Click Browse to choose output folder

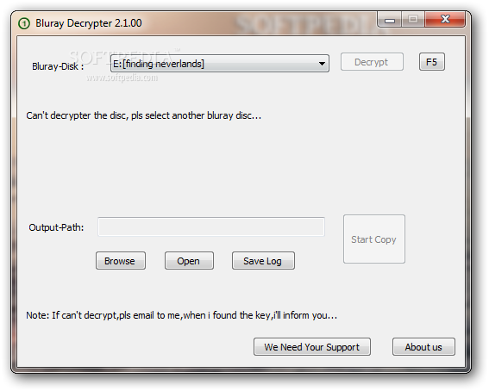pyautogui.click(x=121, y=261)
